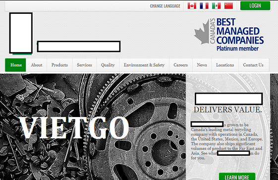
Task: Go to the Products page
Action: pos(59,65)
